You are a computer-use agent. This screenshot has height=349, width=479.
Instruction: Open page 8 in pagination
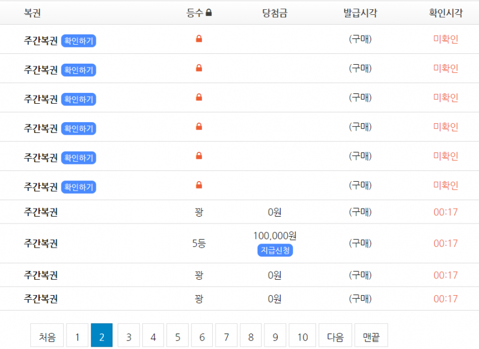[x=251, y=335]
